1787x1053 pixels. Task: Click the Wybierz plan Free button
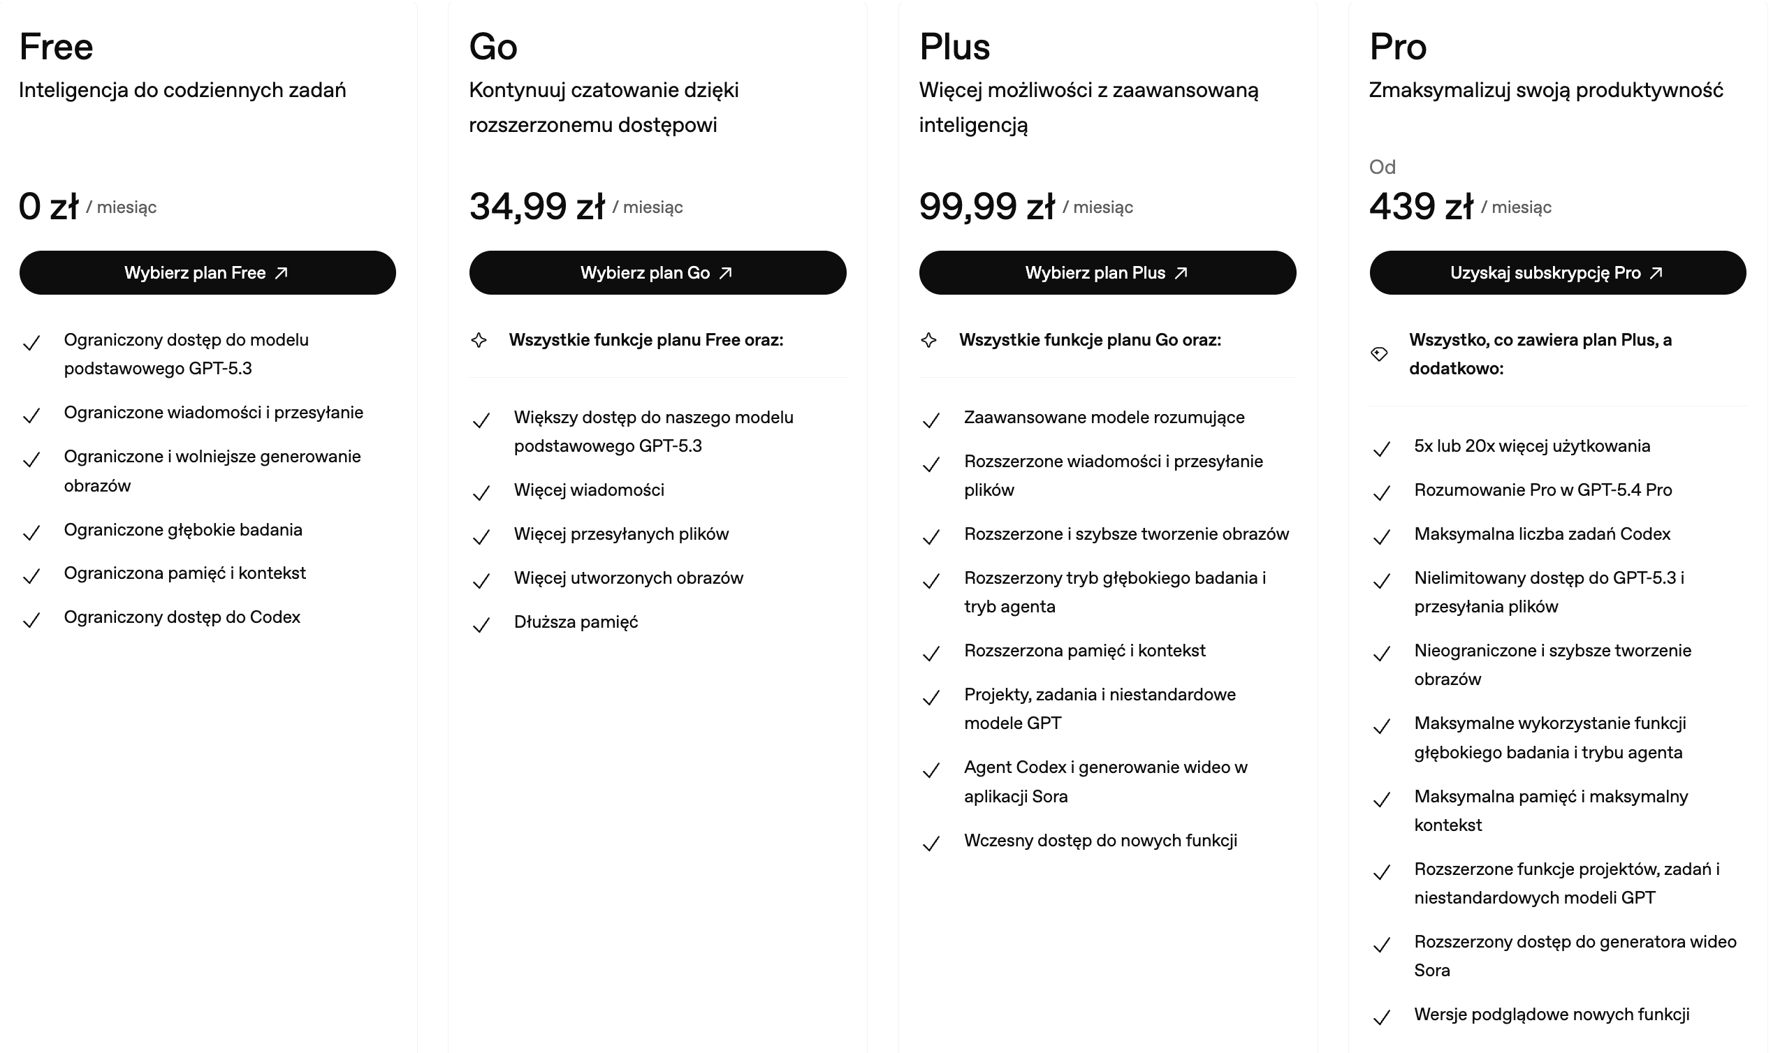(207, 272)
